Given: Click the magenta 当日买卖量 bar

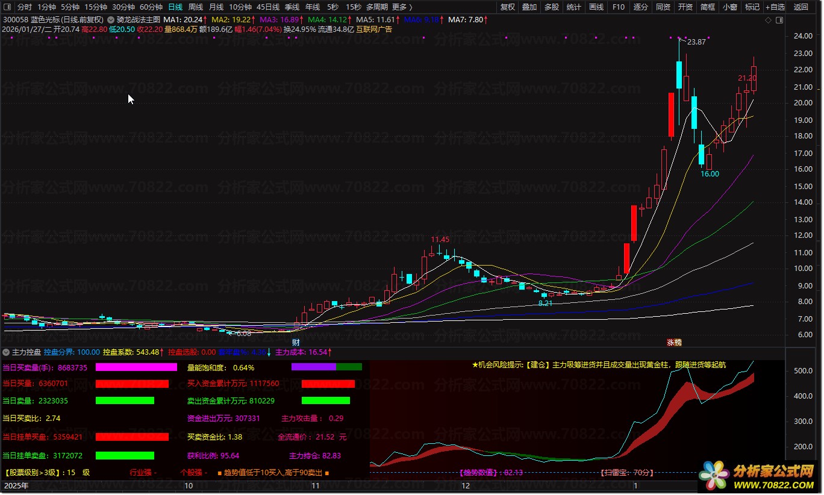Looking at the screenshot, I should 136,367.
